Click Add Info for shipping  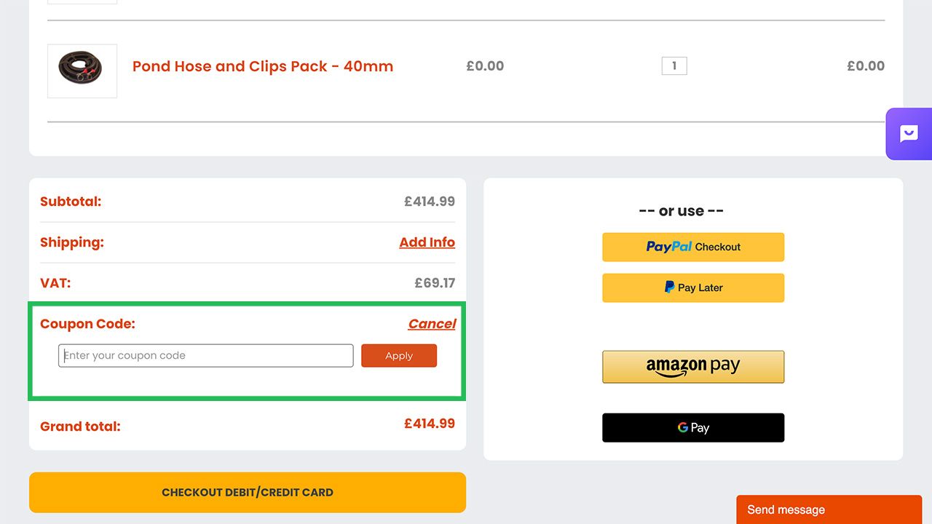tap(427, 242)
